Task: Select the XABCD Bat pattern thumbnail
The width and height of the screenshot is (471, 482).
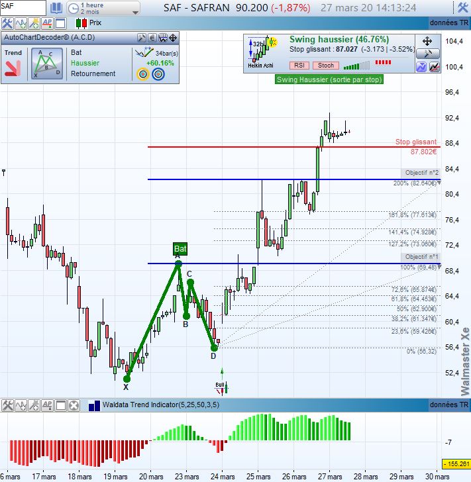Action: 47,64
